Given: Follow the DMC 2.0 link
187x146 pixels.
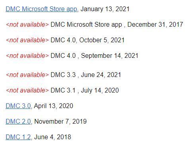Looking at the screenshot, I should click(x=18, y=122).
